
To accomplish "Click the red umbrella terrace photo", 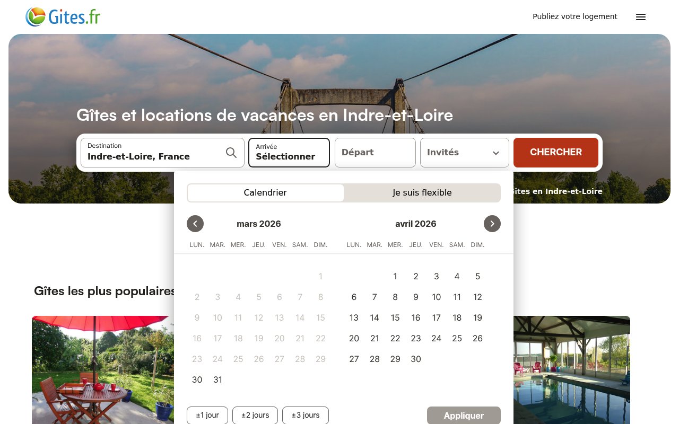I will click(x=102, y=370).
